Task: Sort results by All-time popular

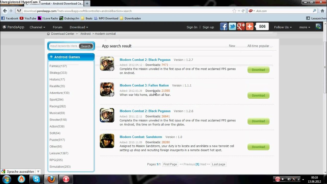Action: pos(258,46)
